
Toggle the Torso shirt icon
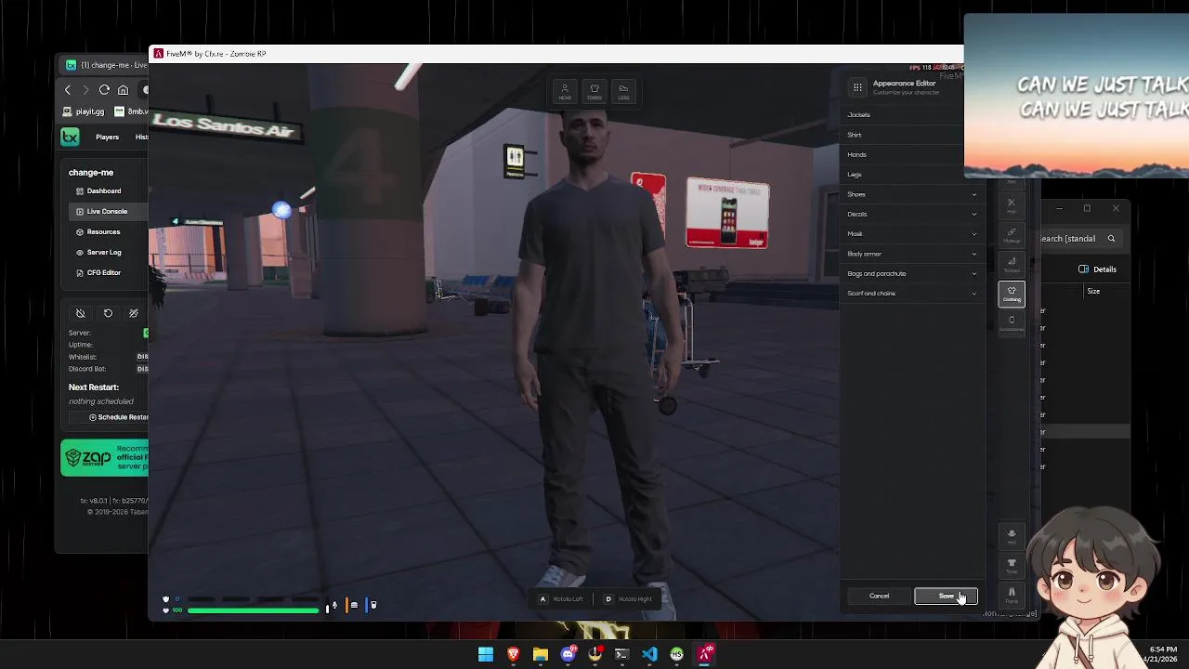tap(1012, 565)
